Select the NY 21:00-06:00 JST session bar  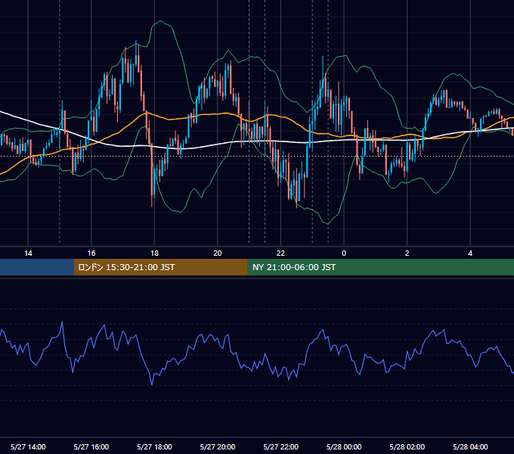click(380, 267)
